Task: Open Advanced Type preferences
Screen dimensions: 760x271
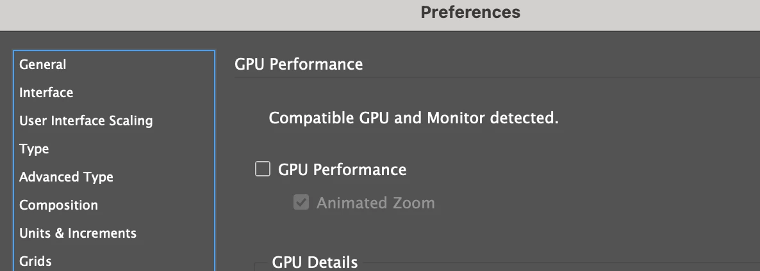Action: pyautogui.click(x=66, y=177)
